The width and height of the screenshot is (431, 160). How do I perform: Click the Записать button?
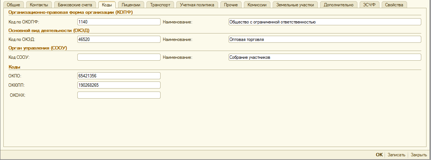(x=396, y=155)
